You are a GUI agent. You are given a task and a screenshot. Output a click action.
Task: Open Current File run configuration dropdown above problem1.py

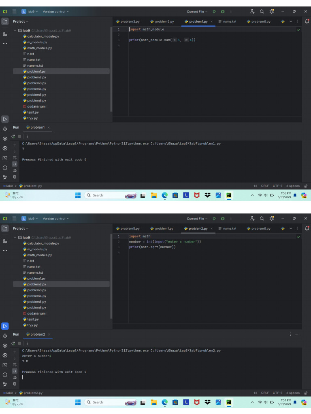197,11
